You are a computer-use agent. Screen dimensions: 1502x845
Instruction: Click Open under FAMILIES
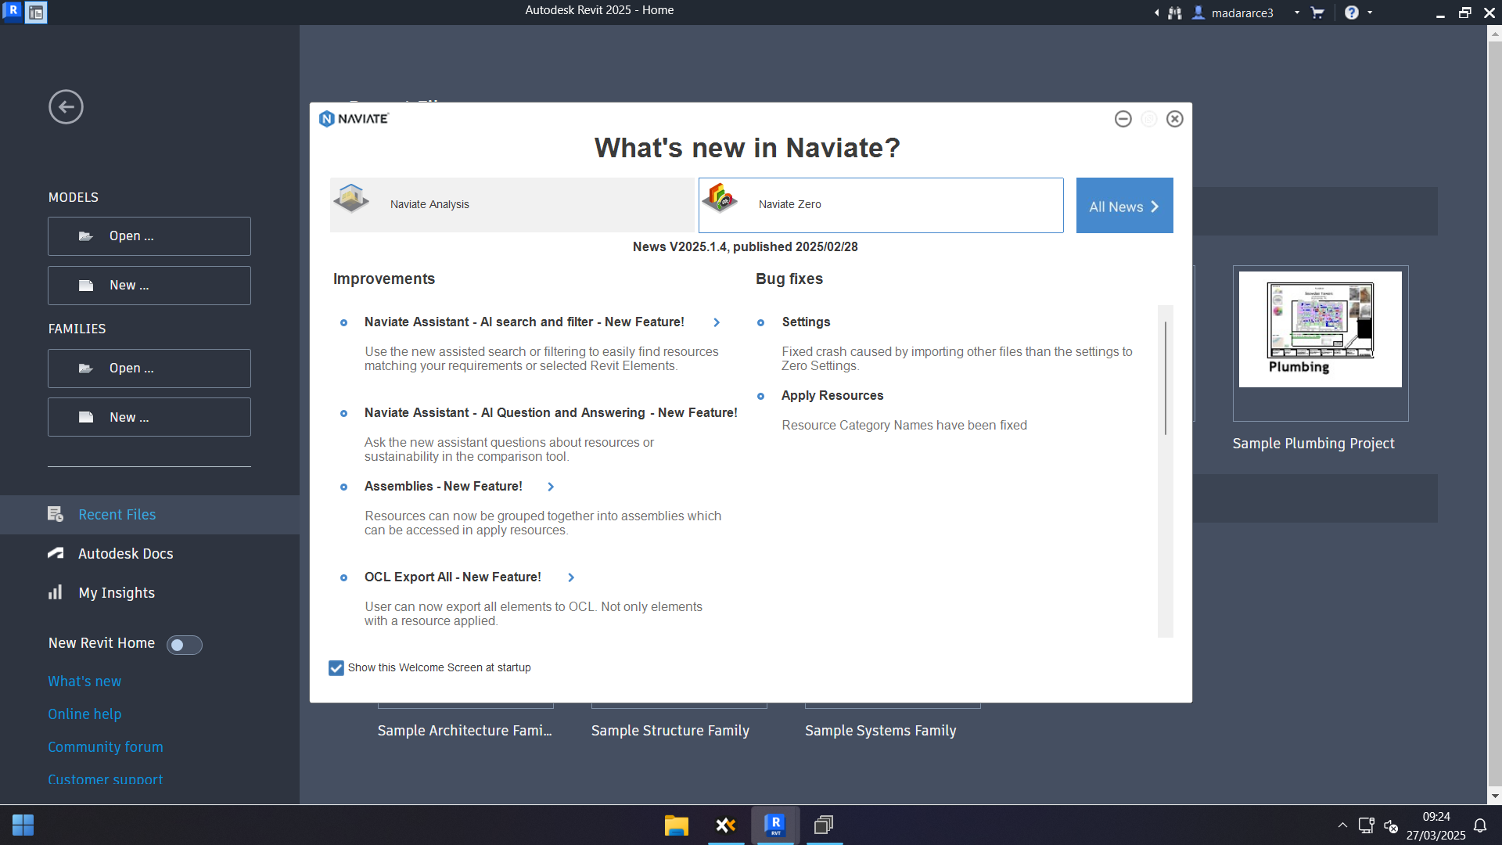(x=149, y=369)
